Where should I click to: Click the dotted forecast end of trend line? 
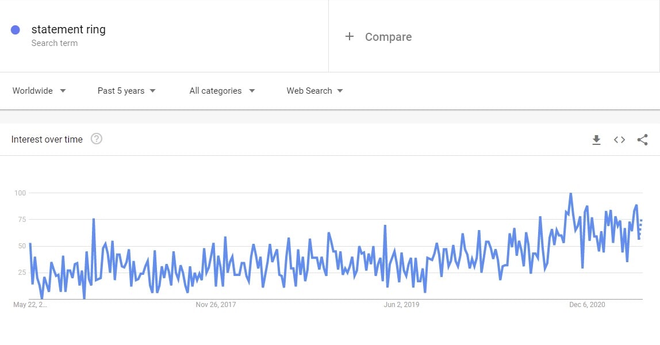[x=640, y=229]
